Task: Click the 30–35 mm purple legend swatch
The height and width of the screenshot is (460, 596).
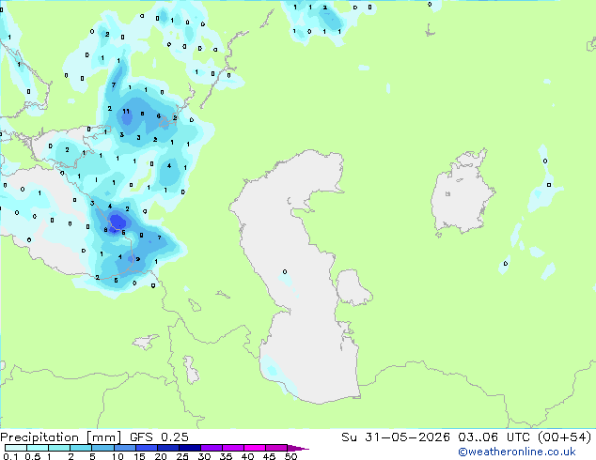Action: pos(211,448)
